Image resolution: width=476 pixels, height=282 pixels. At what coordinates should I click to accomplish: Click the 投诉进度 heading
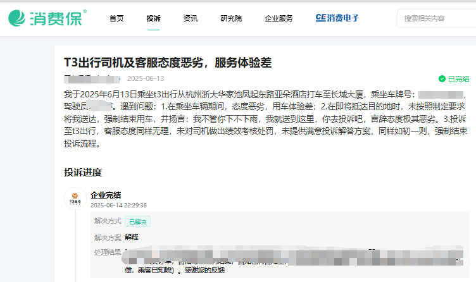[x=83, y=172]
